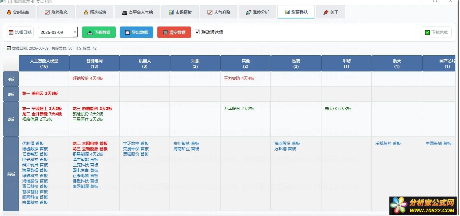Select the 涨停梯队 tab

(x=296, y=12)
